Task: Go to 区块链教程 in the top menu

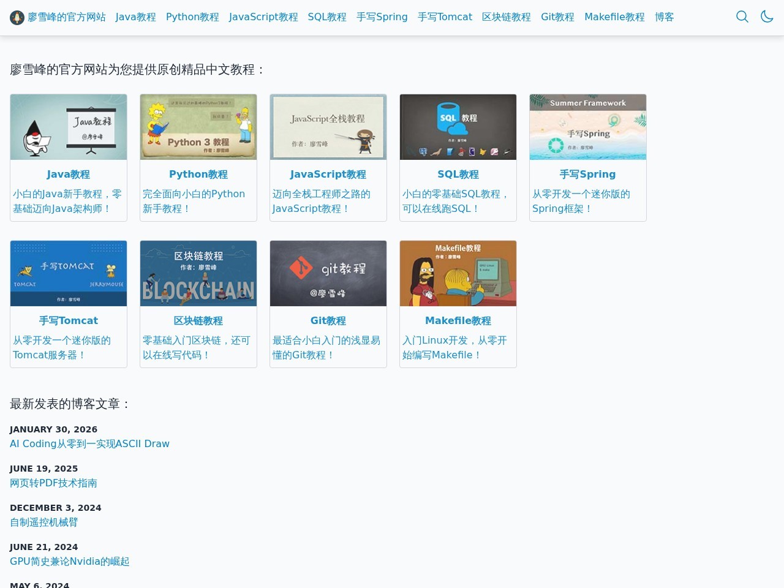Action: (x=506, y=17)
